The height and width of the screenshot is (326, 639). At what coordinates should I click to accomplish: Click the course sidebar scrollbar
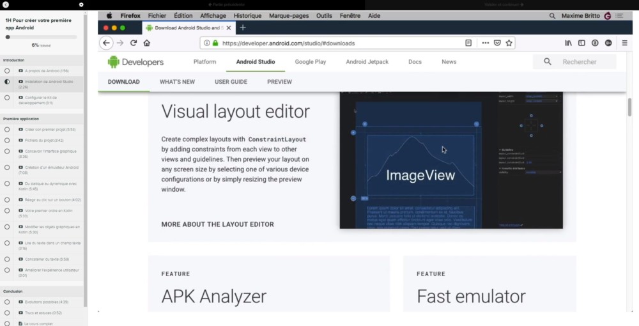tap(86, 161)
